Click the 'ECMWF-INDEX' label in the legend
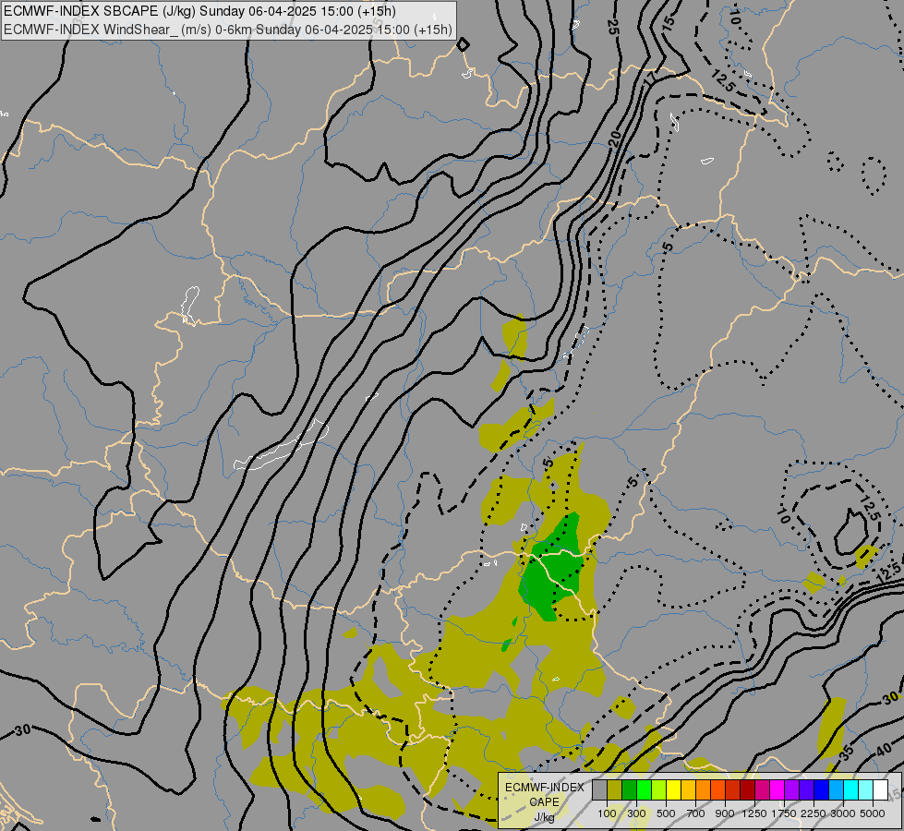The width and height of the screenshot is (904, 831). coord(544,788)
